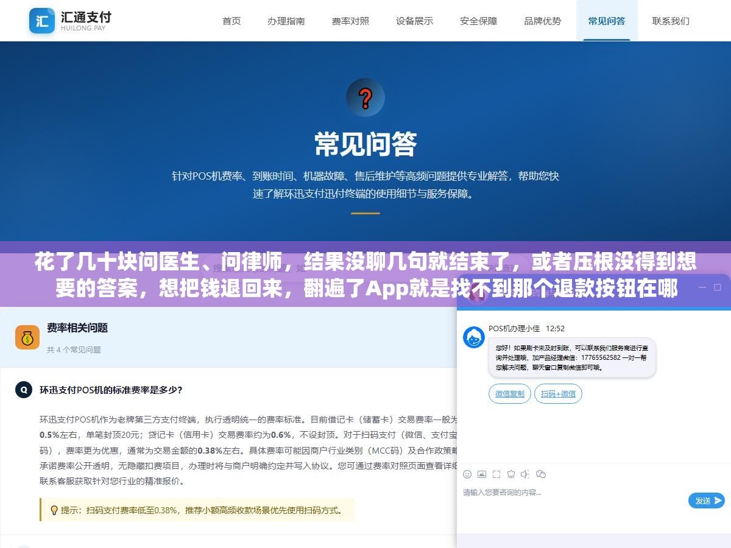
Task: Select the active 常见问答 tab
Action: (607, 21)
